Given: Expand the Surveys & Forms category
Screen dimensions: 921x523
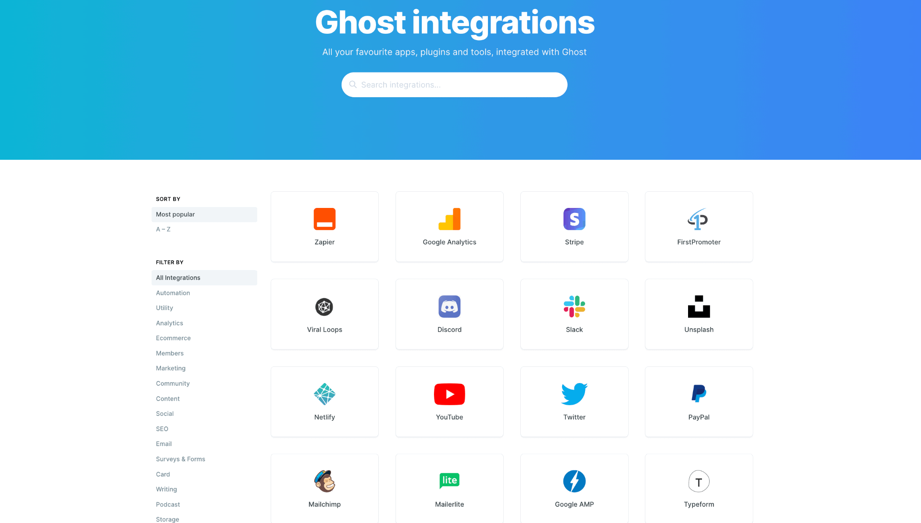Looking at the screenshot, I should pos(180,459).
